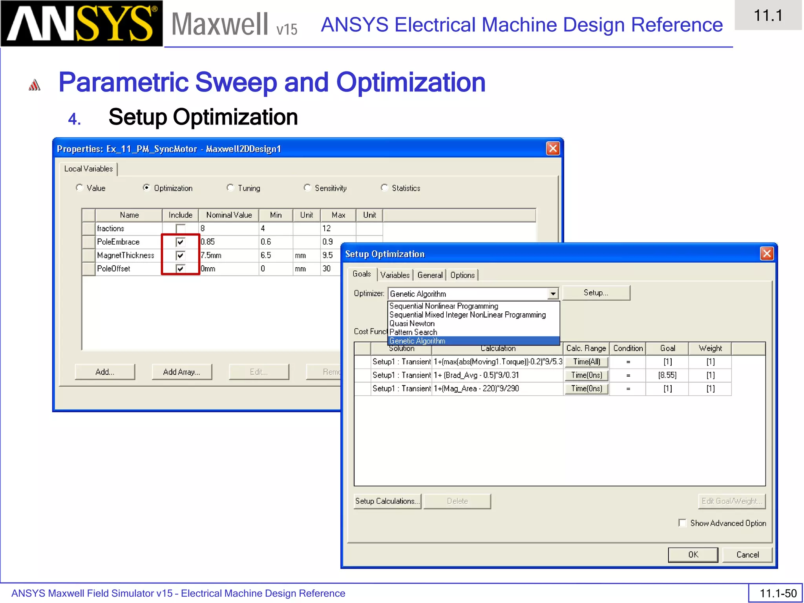This screenshot has height=603, width=804.
Task: Click the fractions variable name
Action: (x=111, y=228)
